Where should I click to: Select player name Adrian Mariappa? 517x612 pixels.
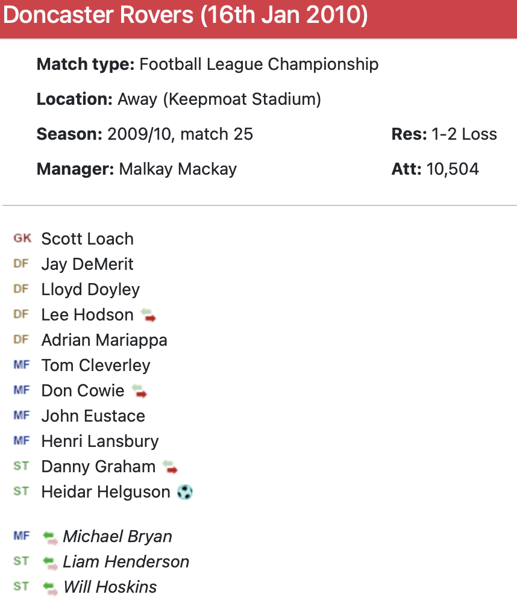coord(104,340)
